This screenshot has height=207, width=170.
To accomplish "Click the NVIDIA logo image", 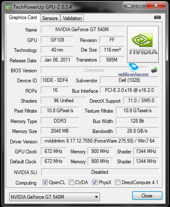I will point(143,44).
